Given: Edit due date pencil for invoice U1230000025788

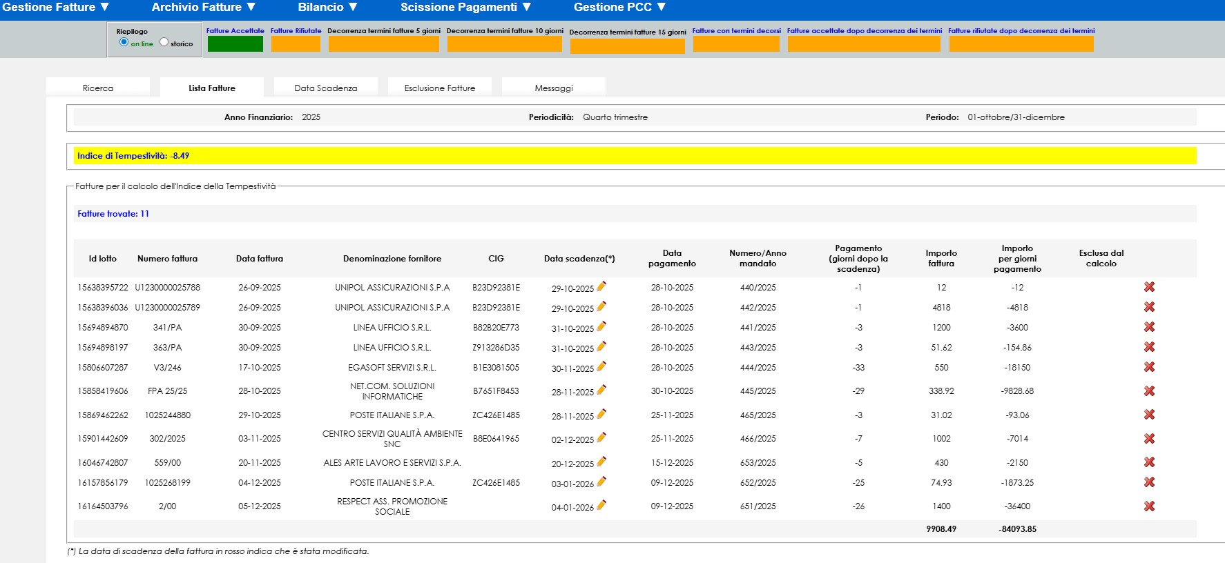Looking at the screenshot, I should click(x=601, y=286).
